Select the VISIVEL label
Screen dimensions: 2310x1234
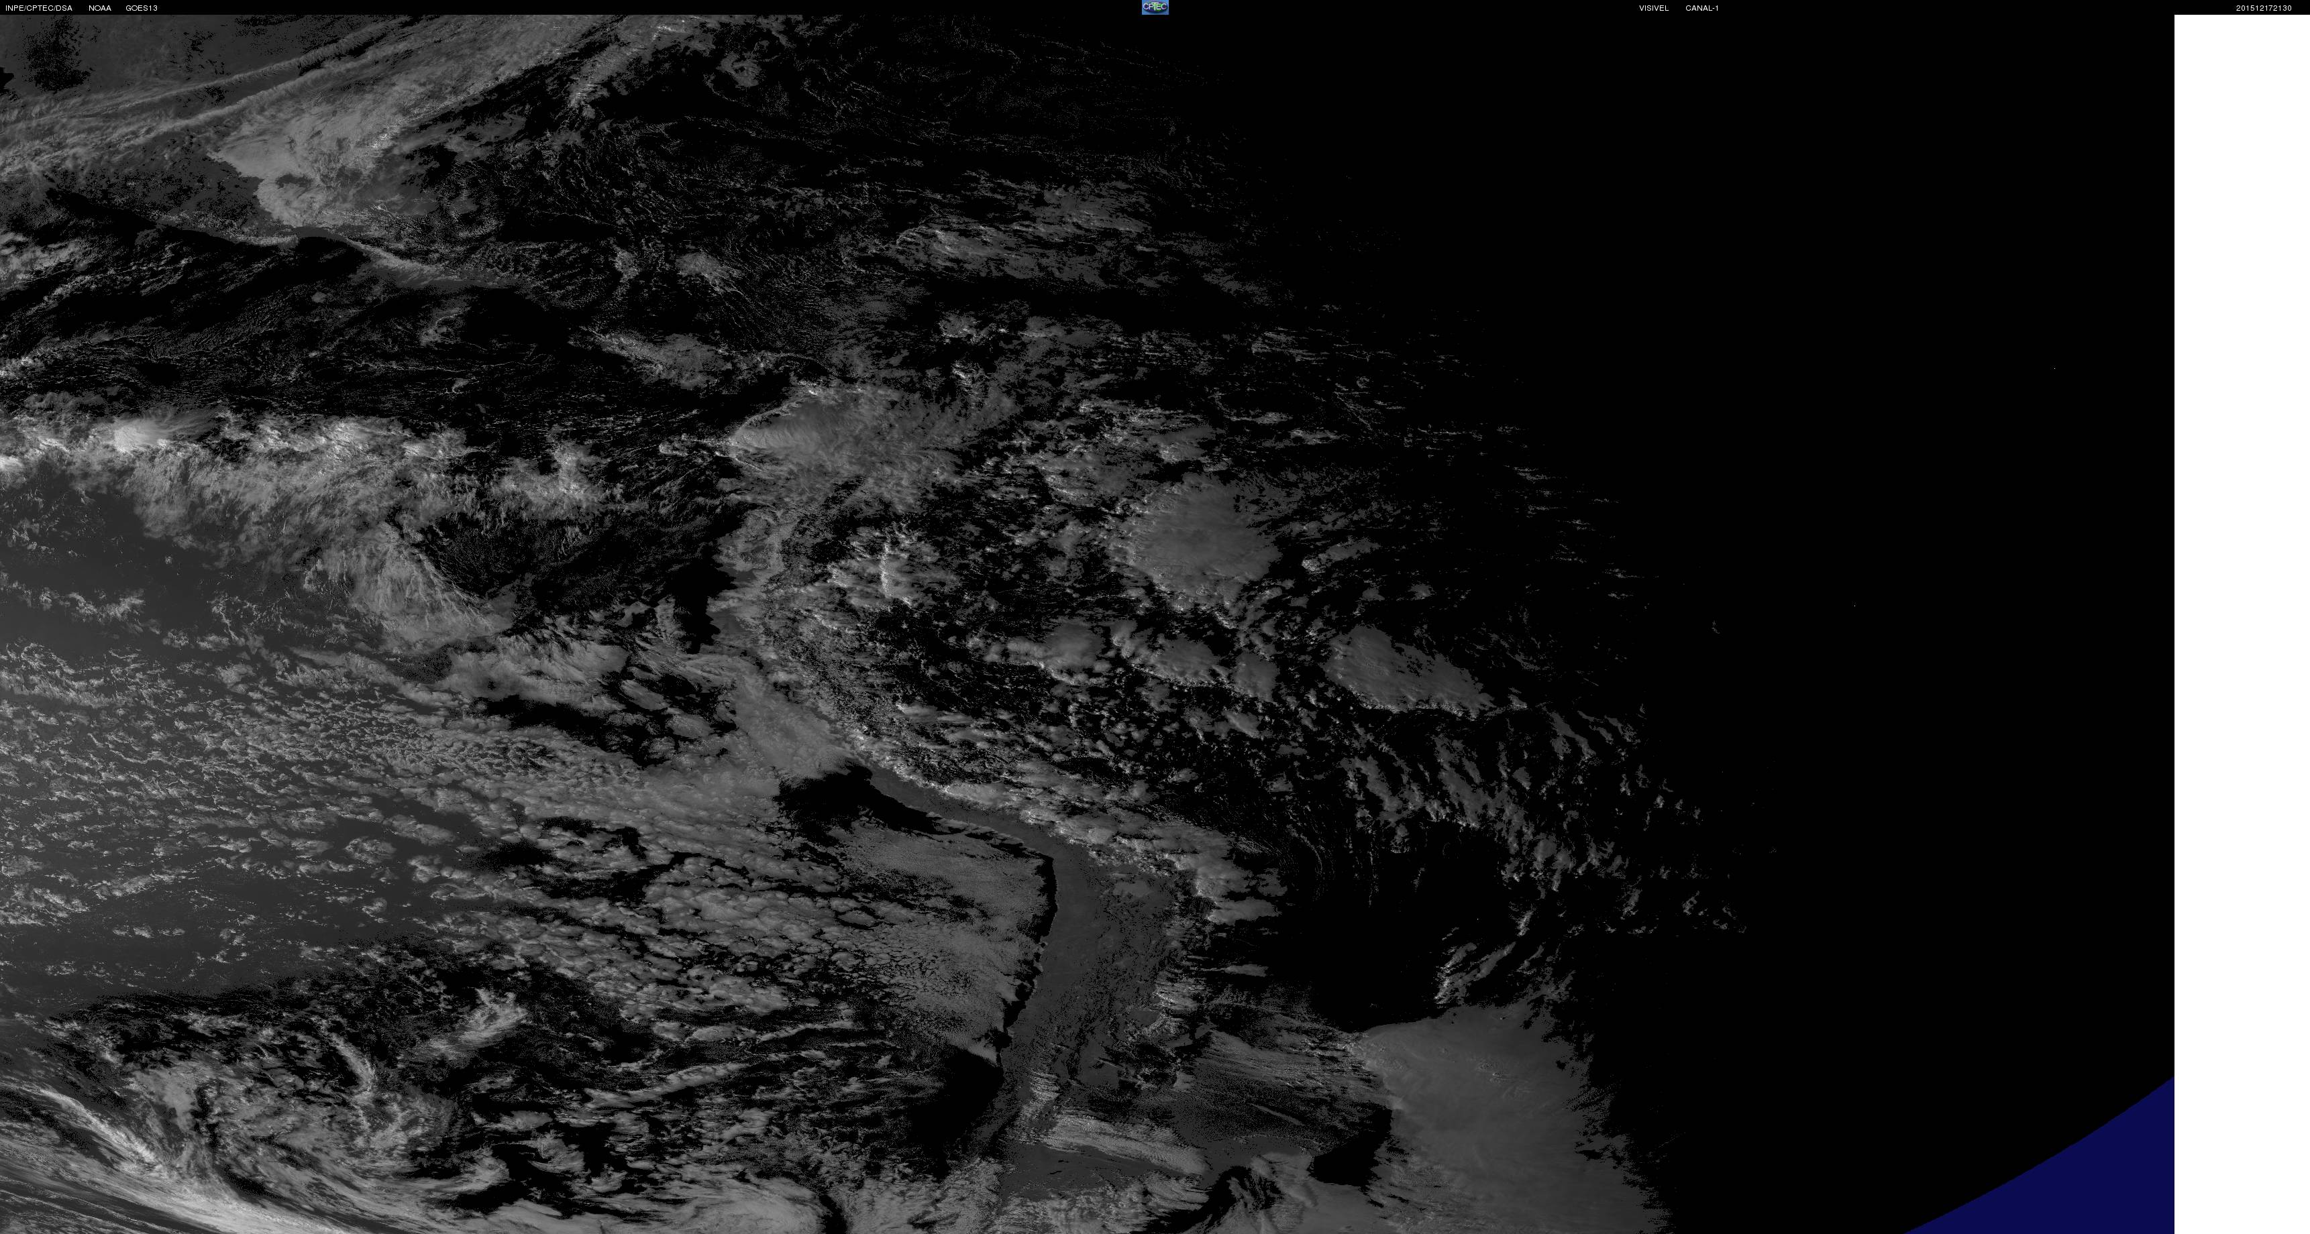click(1654, 8)
